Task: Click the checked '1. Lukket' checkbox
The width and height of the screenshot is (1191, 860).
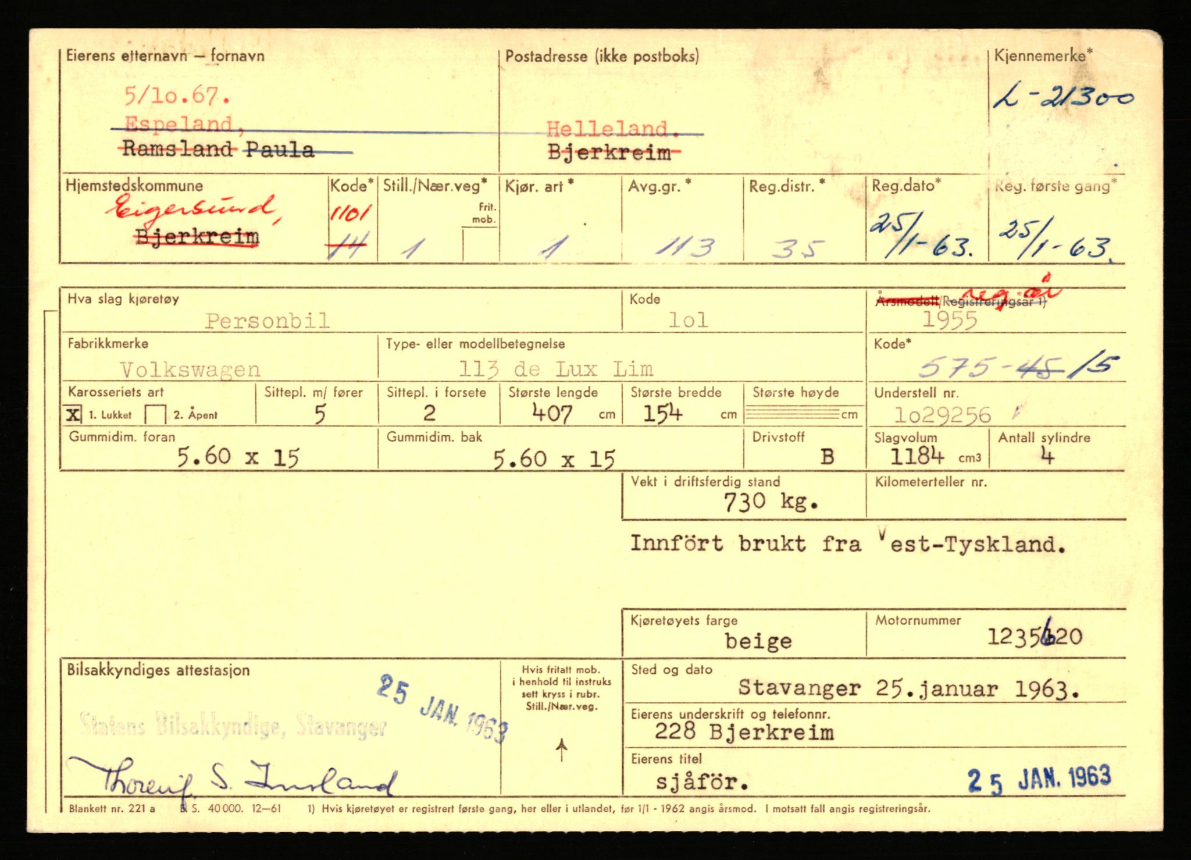Action: [73, 414]
